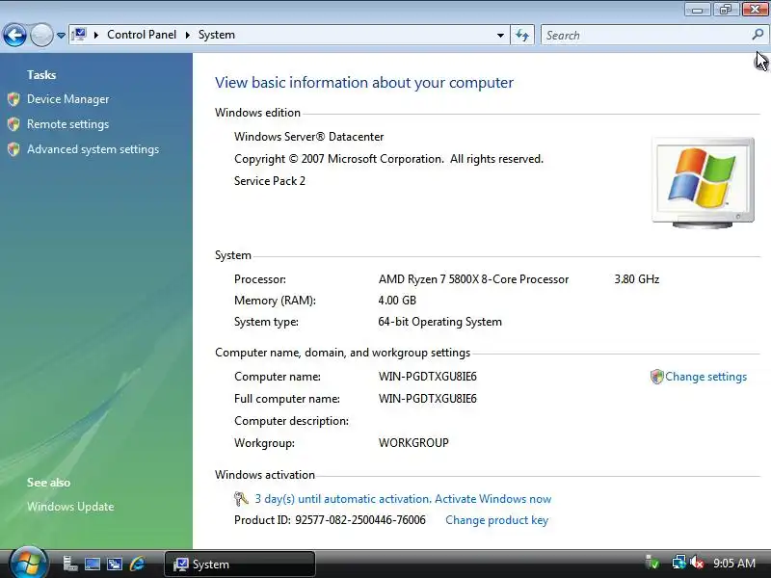The image size is (771, 578).
Task: Click the shield icon beside Device Manager
Action: pyautogui.click(x=13, y=99)
